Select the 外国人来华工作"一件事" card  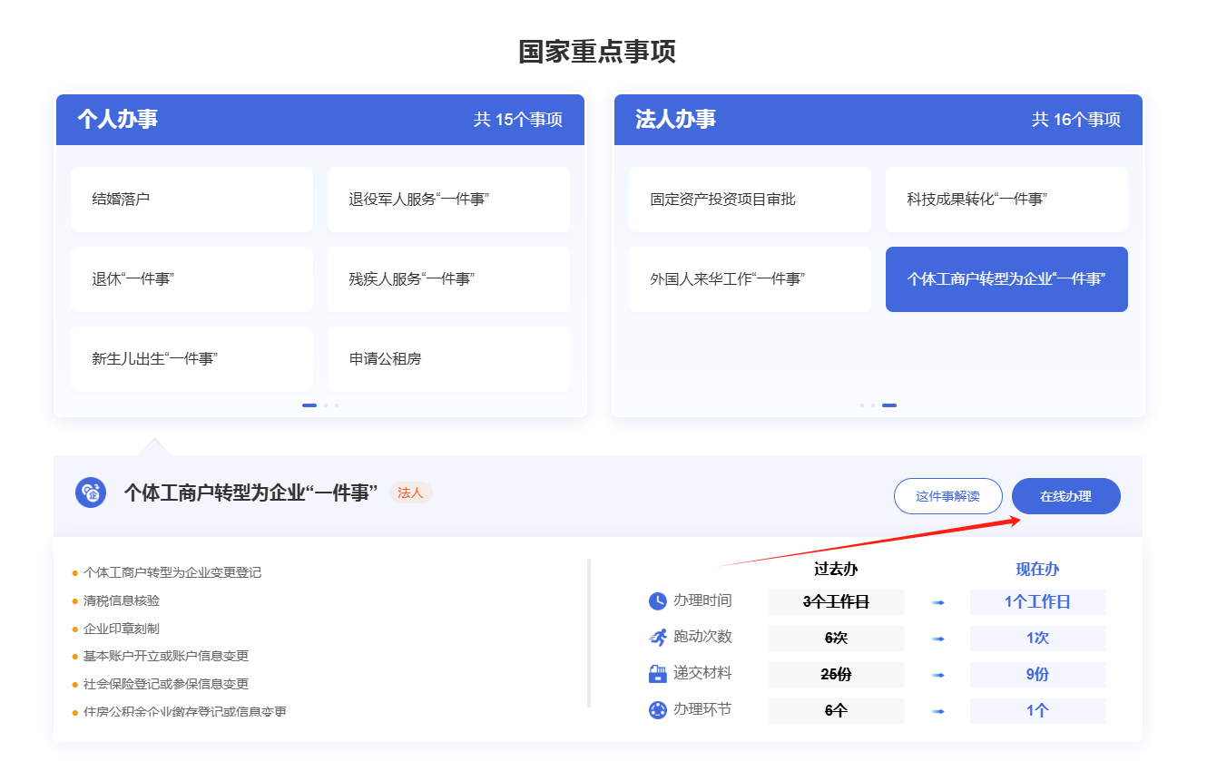pyautogui.click(x=750, y=279)
